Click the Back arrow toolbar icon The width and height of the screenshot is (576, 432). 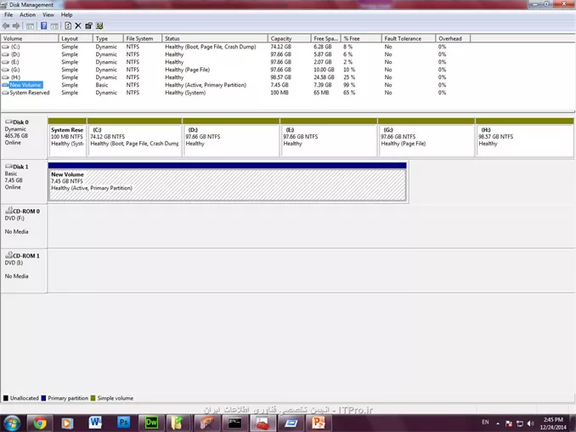[6, 26]
